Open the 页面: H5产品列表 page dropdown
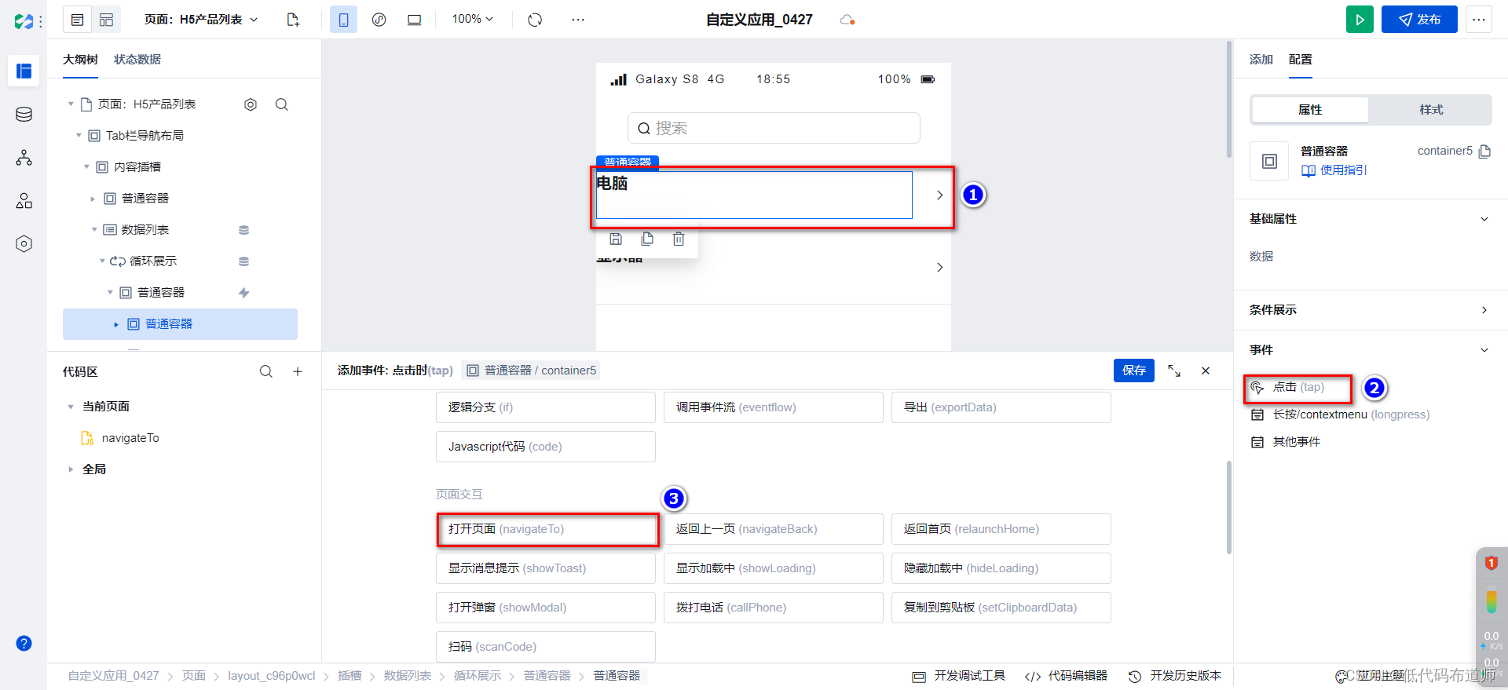1508x690 pixels. pyautogui.click(x=201, y=20)
